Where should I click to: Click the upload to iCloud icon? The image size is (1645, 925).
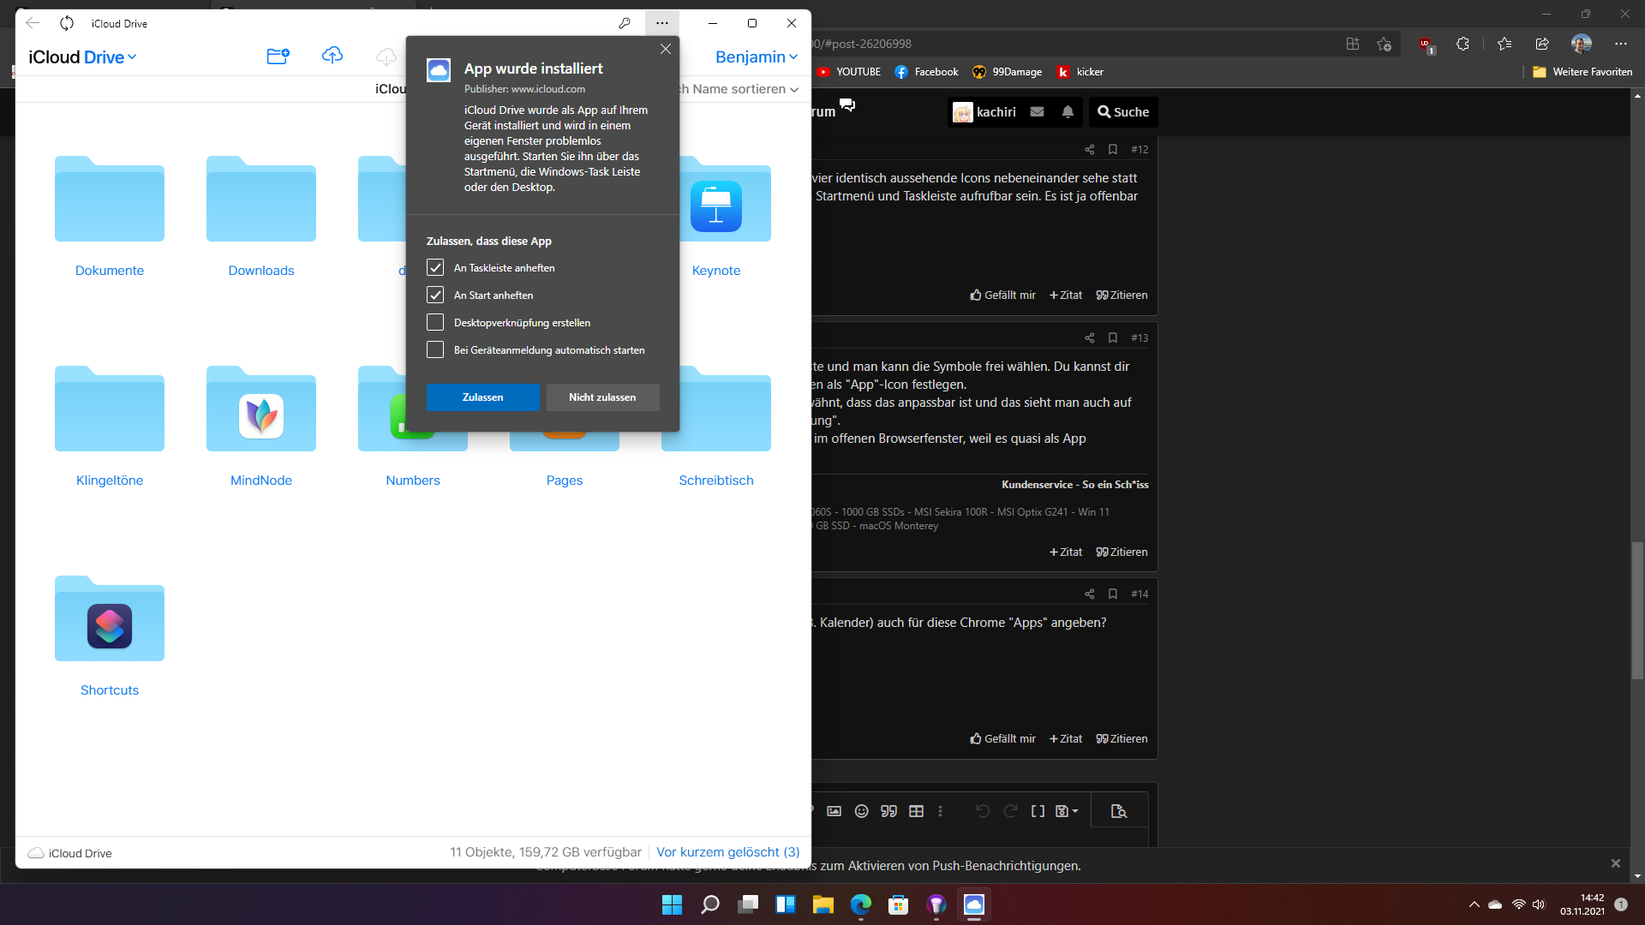coord(332,56)
